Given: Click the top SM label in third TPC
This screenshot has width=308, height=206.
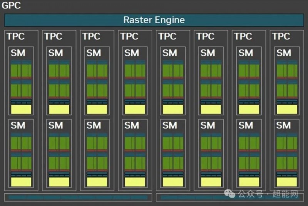Looking at the screenshot, I should [x=94, y=53].
